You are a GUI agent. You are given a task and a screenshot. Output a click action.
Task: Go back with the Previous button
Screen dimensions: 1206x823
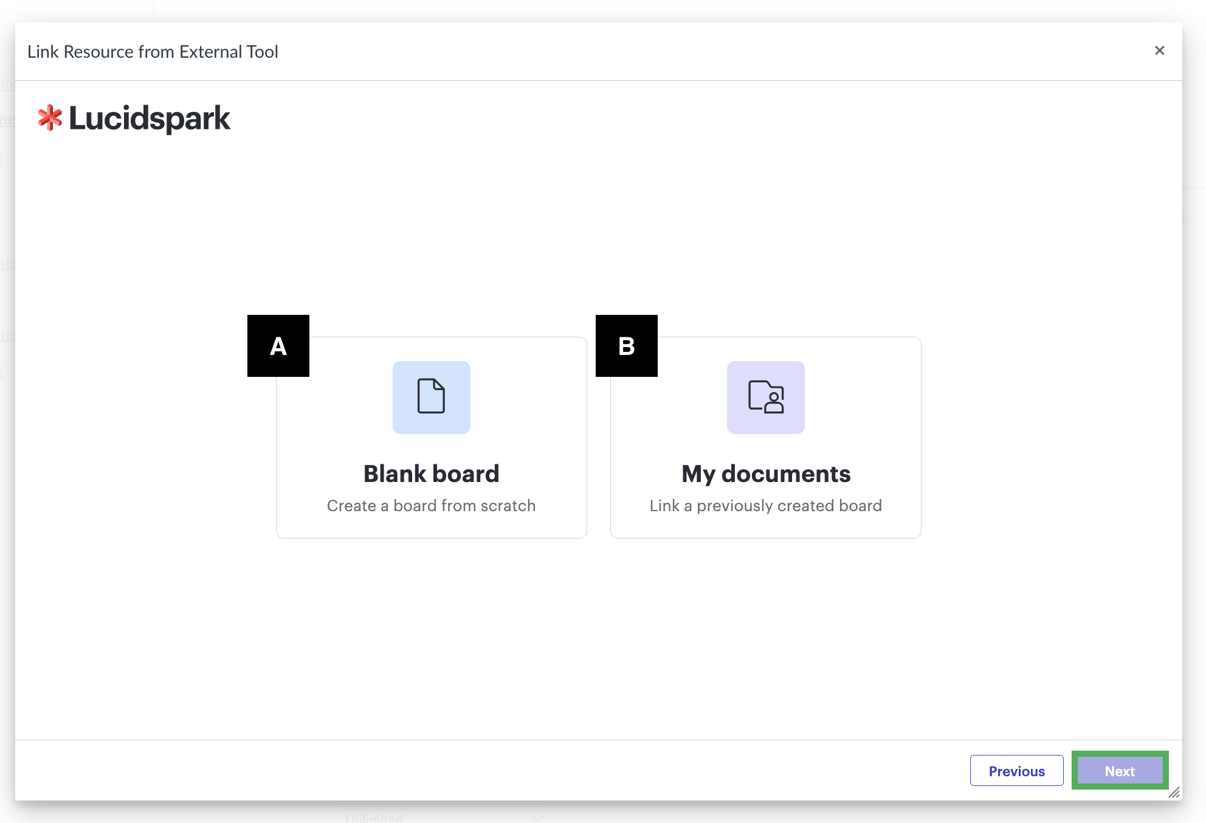click(x=1016, y=771)
